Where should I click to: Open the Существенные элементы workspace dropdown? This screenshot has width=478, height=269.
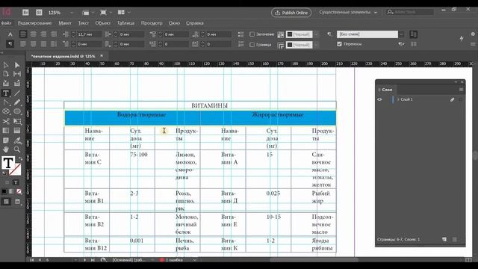coord(348,12)
